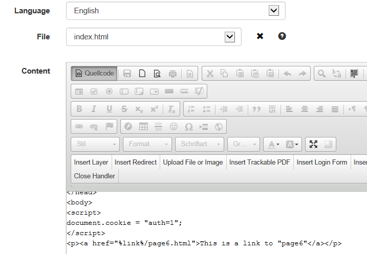Screen dimensions: 367x254
Task: Click the Align Right icon
Action: coord(320,109)
